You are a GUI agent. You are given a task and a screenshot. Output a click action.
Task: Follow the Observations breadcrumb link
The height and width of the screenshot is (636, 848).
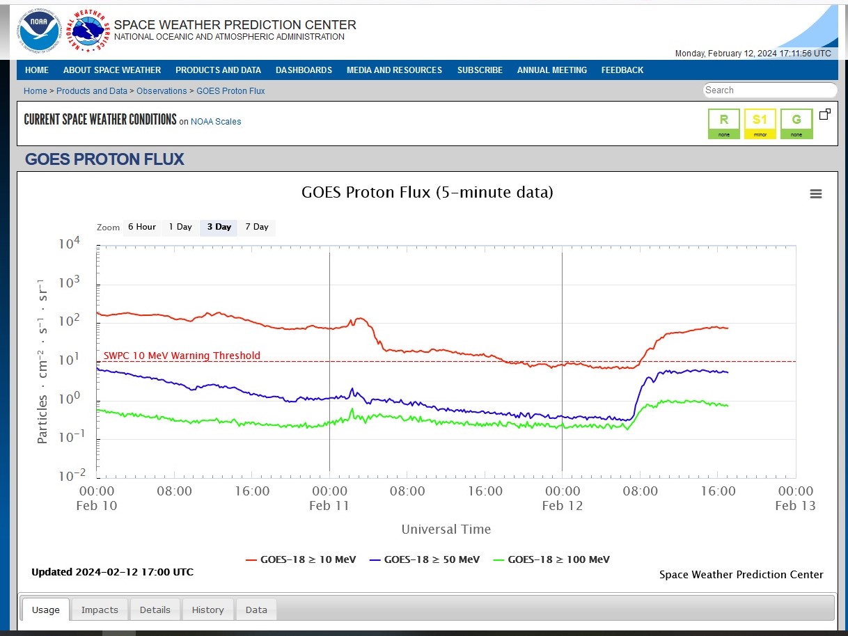pyautogui.click(x=162, y=91)
